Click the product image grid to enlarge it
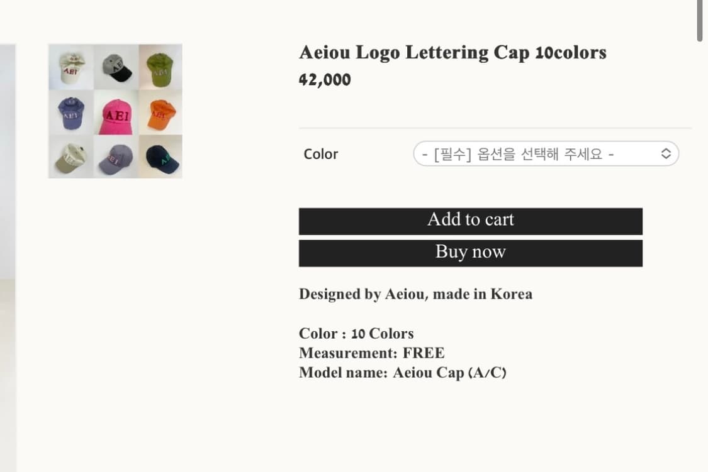This screenshot has height=472, width=708. click(x=115, y=111)
